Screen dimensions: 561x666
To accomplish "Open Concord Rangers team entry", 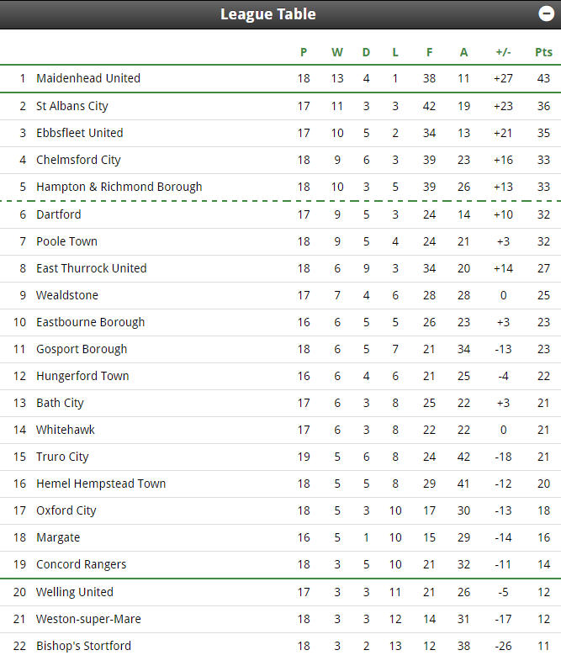I will [x=81, y=564].
